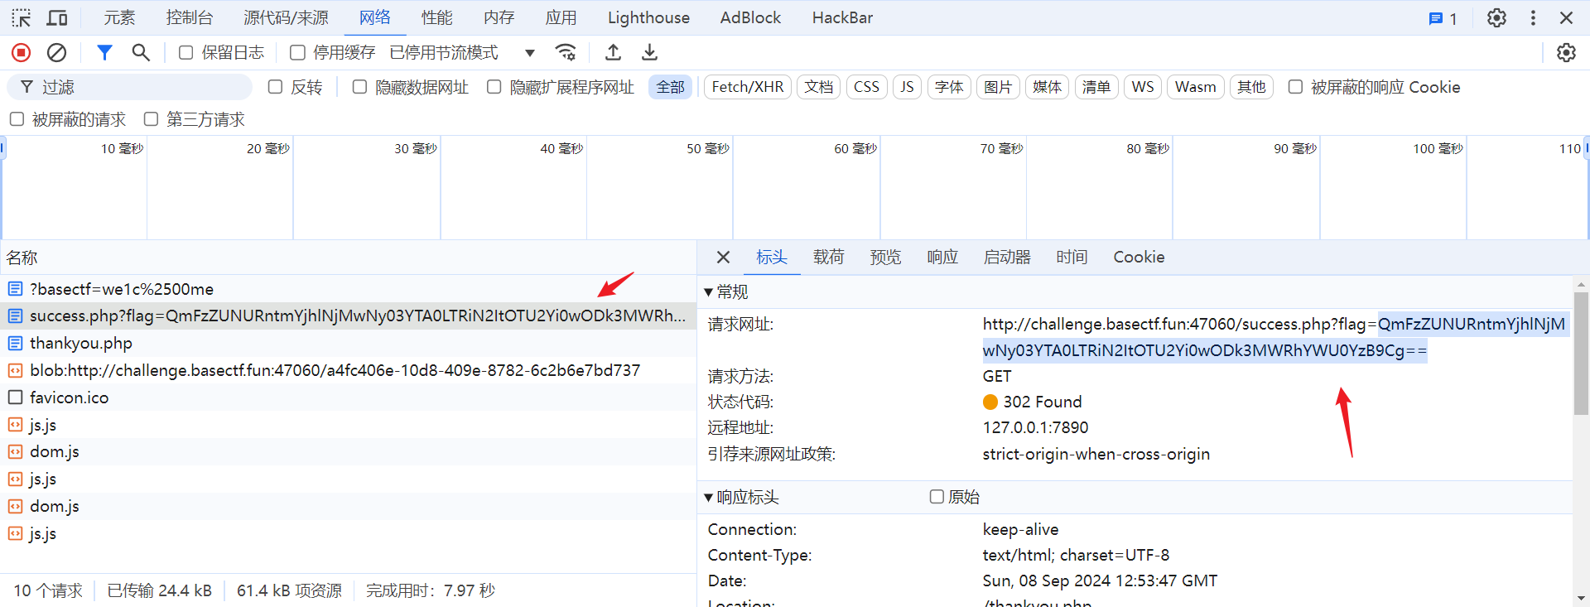This screenshot has height=607, width=1590.
Task: Open throttling mode dropdown
Action: (529, 53)
